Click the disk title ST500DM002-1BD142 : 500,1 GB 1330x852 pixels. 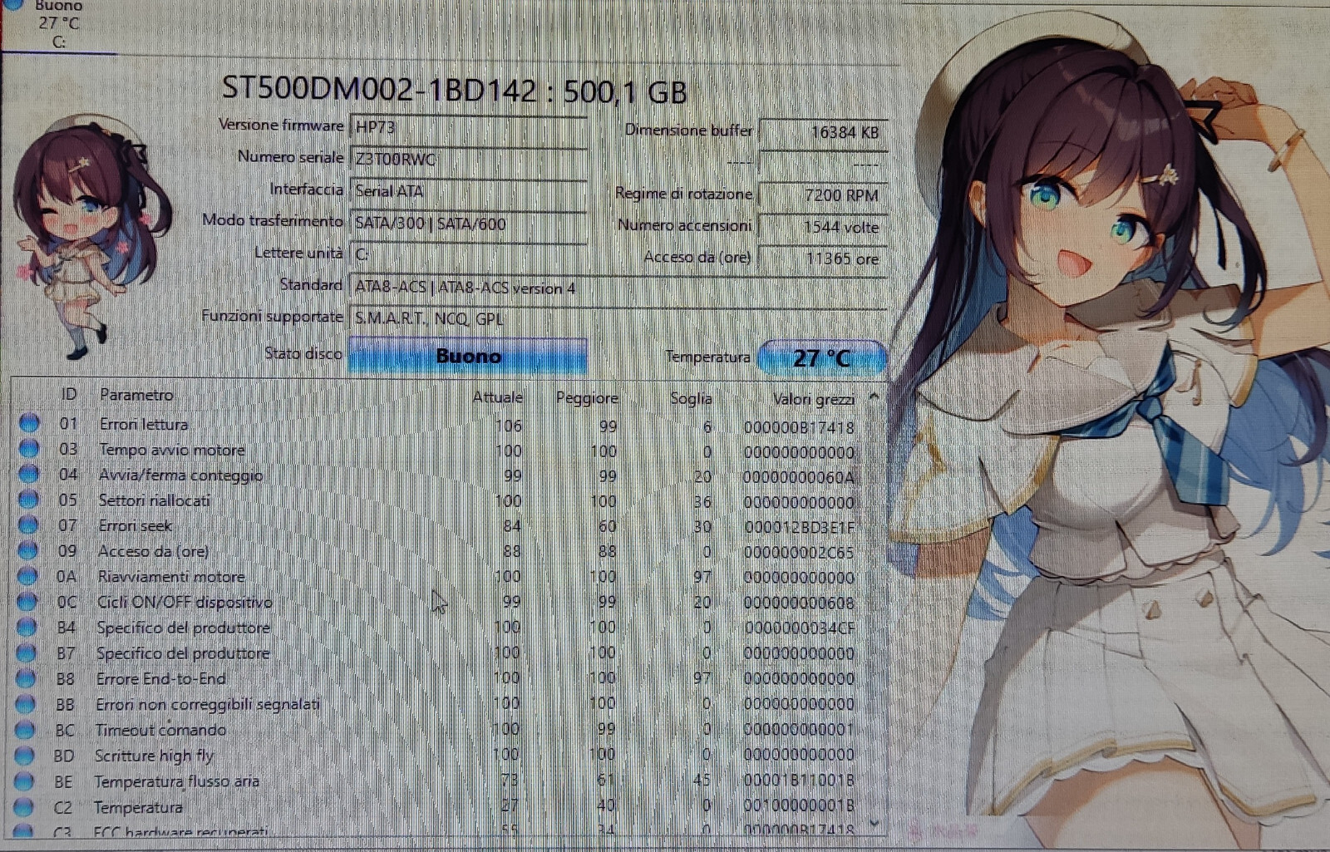click(x=455, y=90)
